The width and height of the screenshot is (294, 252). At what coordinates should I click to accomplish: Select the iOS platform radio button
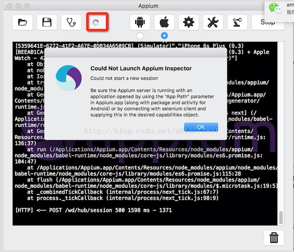pos(164,36)
